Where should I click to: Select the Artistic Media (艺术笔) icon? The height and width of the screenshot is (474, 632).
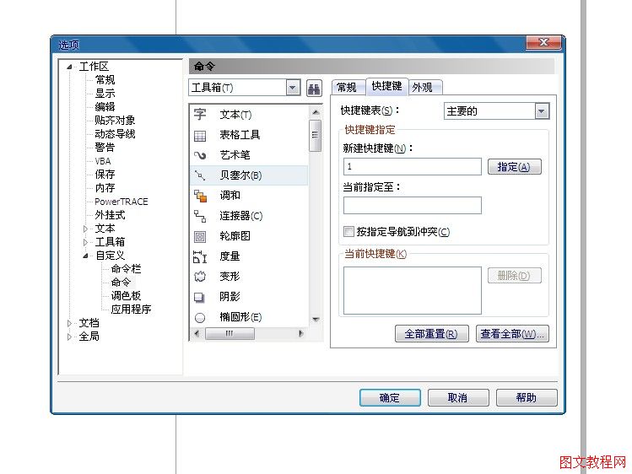[200, 155]
